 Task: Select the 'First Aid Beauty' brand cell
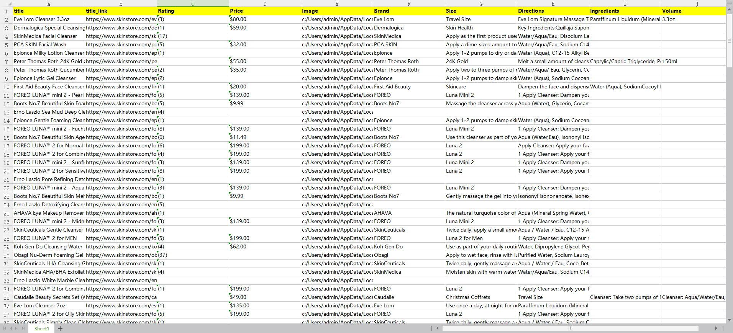[409, 87]
